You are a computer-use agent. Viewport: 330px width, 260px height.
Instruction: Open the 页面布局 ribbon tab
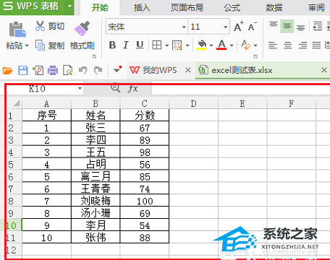(x=187, y=7)
